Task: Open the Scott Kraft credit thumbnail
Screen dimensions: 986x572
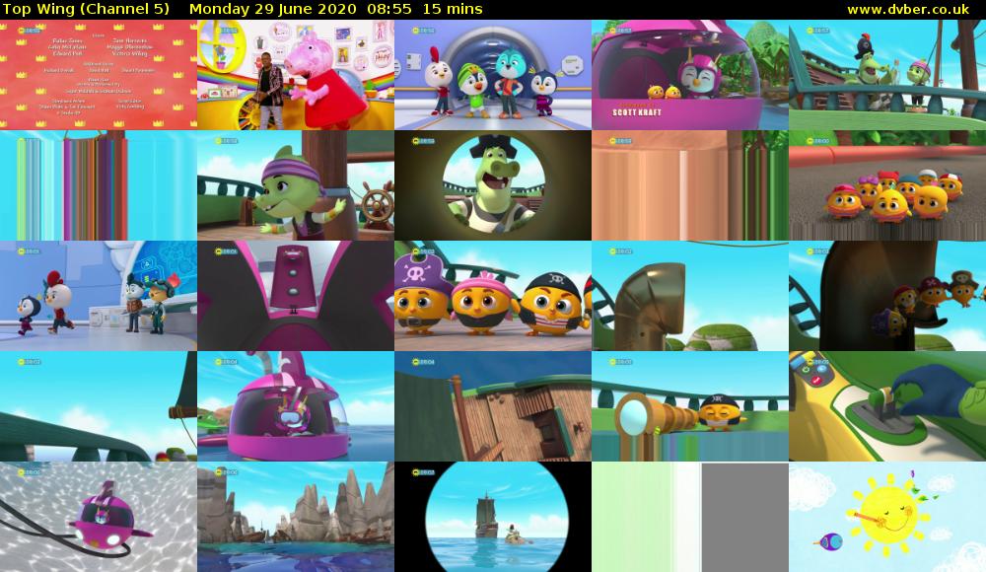Action: (x=690, y=75)
